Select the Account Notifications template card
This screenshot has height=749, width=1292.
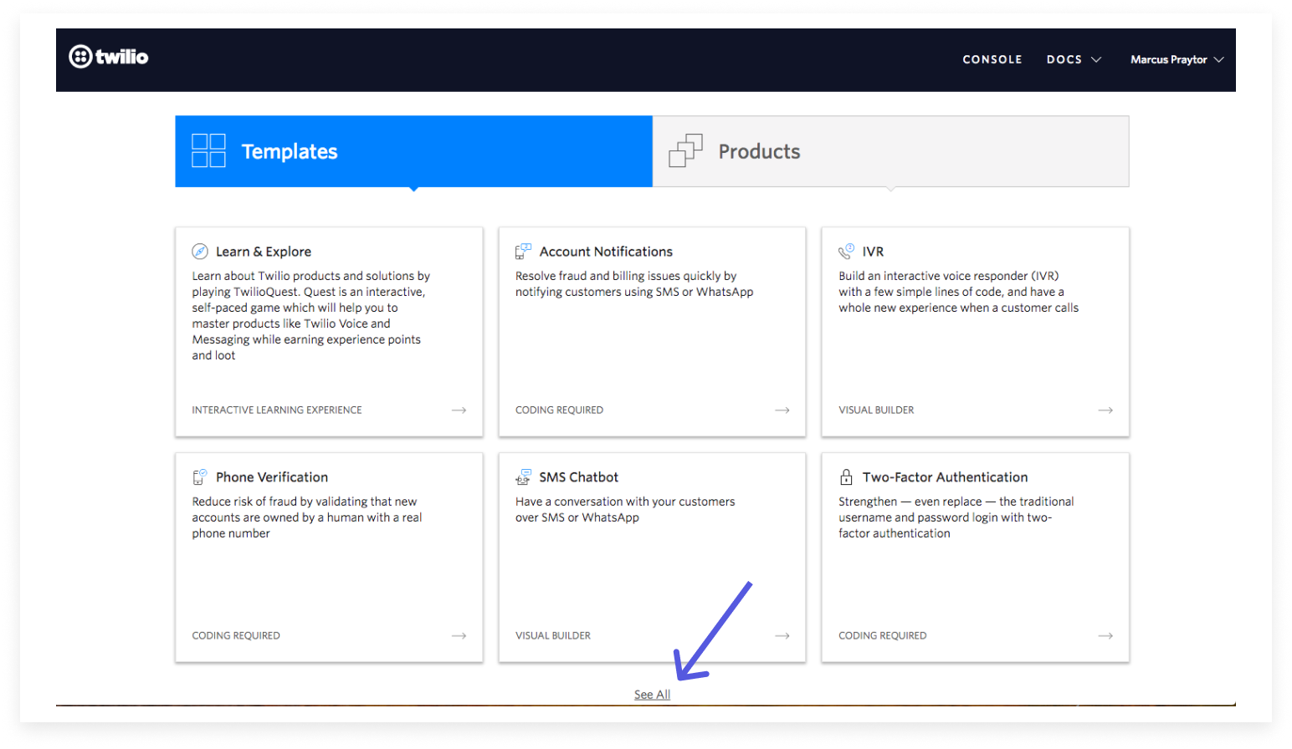point(651,331)
